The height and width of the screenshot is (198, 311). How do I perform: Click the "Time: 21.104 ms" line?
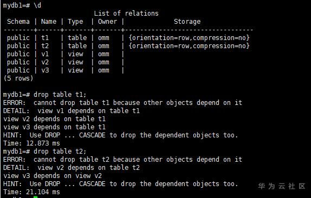(x=31, y=192)
